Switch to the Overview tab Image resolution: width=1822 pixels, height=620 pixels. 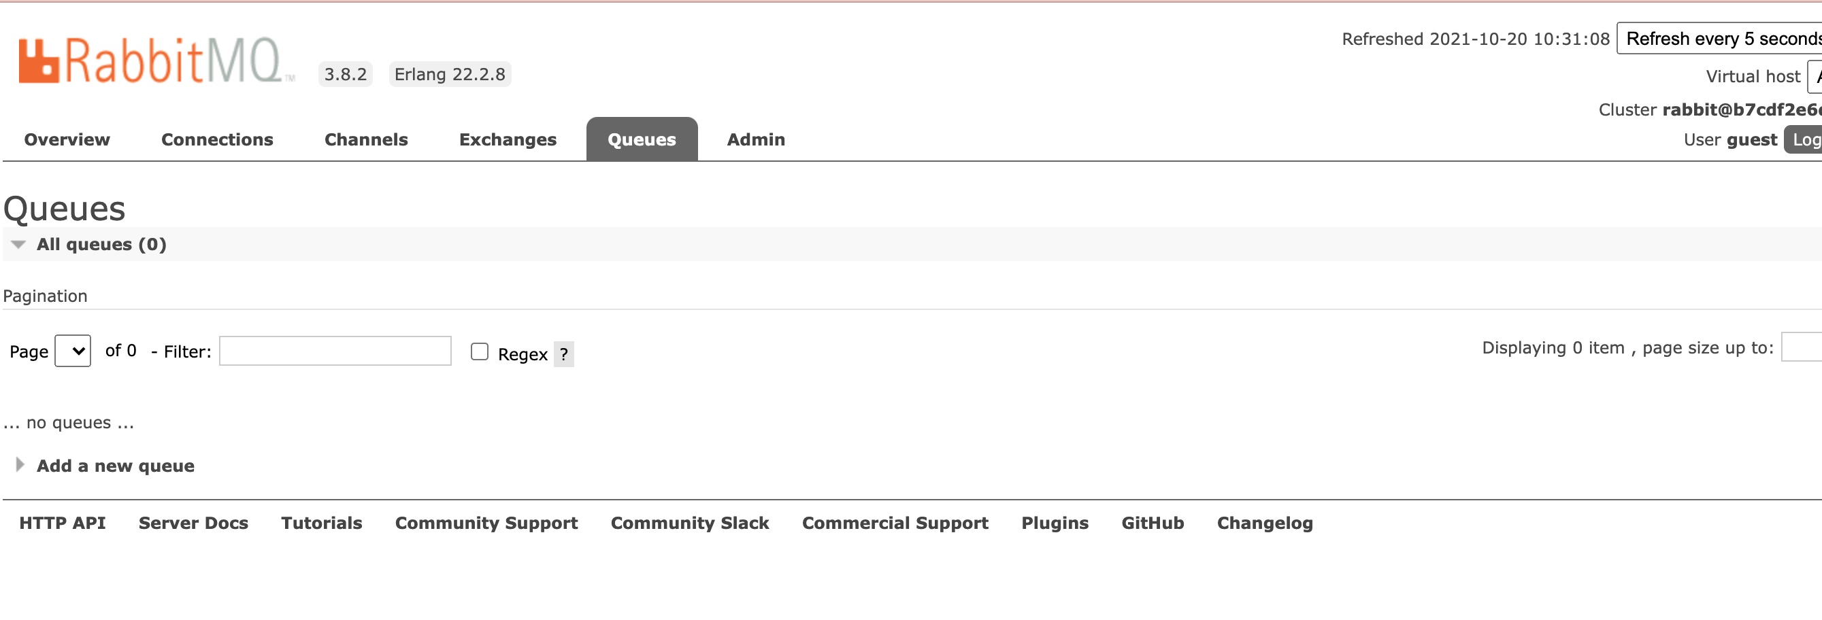coord(67,140)
